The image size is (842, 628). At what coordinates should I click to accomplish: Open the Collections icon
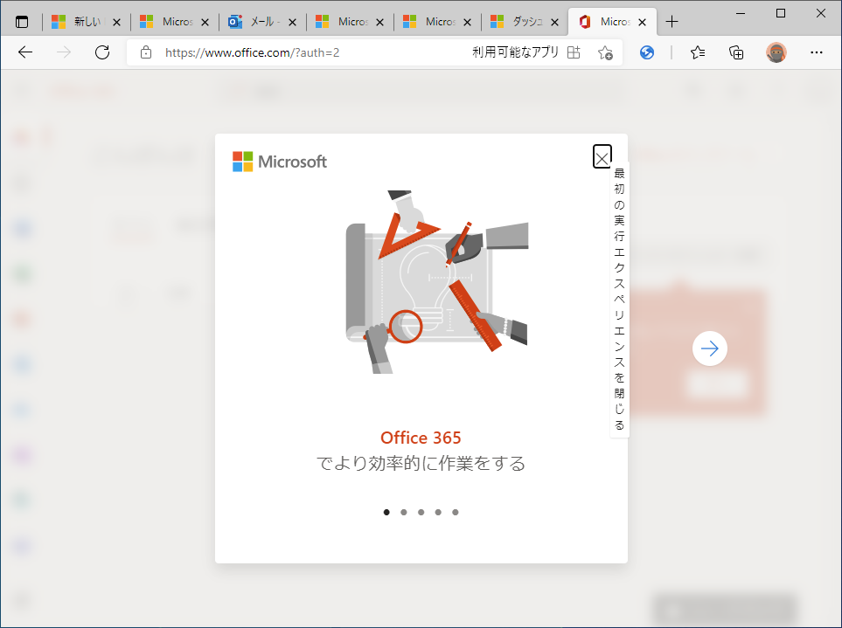pyautogui.click(x=736, y=52)
